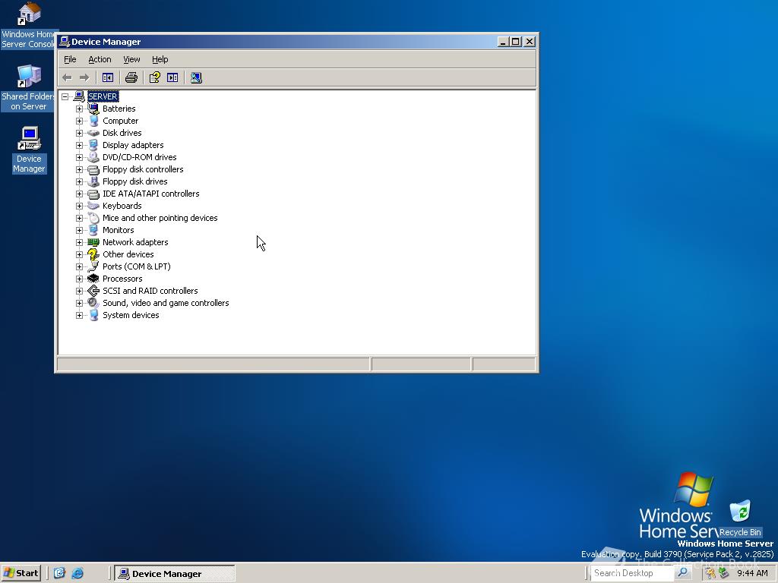The image size is (778, 583).
Task: Click the Back arrow toolbar icon
Action: coord(67,77)
